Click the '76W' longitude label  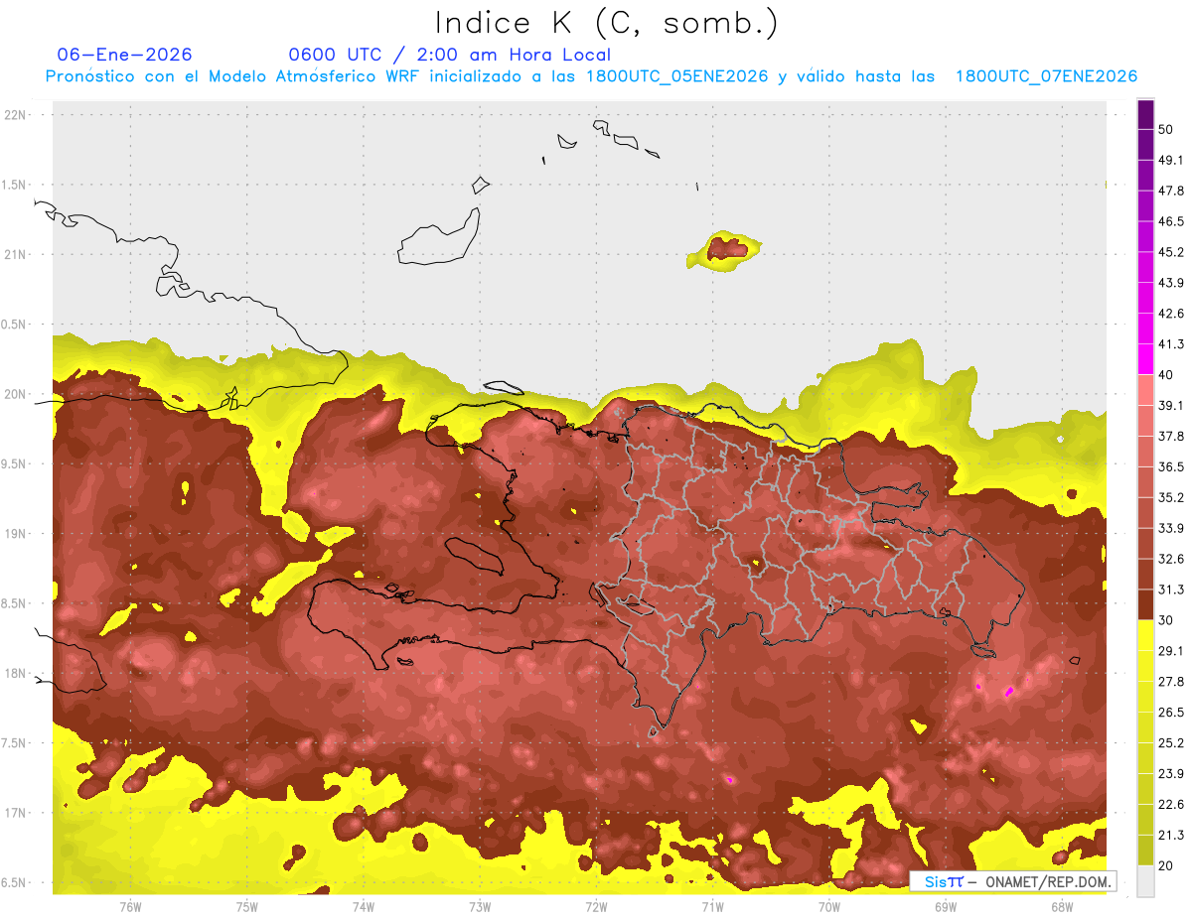130,906
